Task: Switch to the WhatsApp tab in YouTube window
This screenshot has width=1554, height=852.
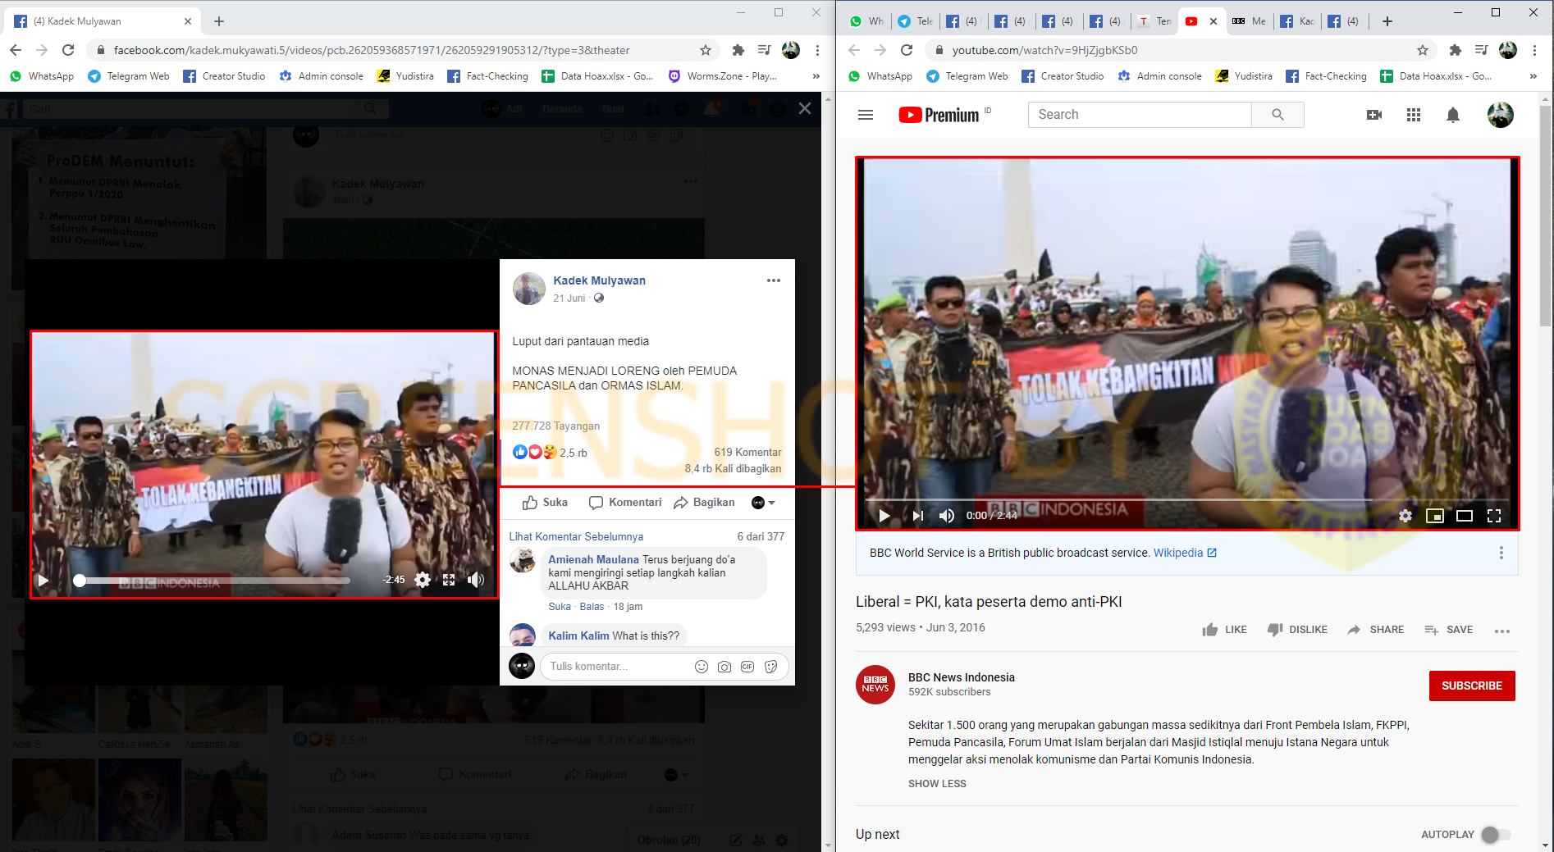Action: pos(867,21)
